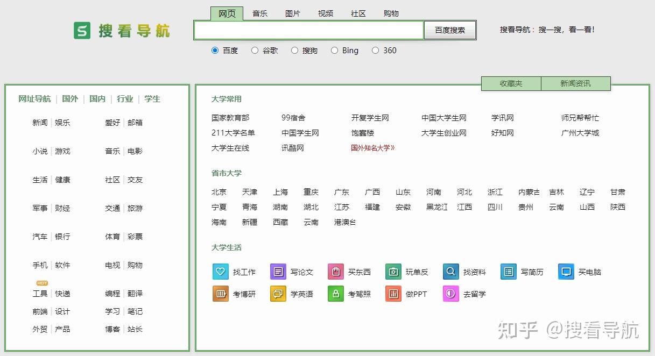The width and height of the screenshot is (655, 356).
Task: Click the 考驾照 green lock icon
Action: click(x=336, y=294)
